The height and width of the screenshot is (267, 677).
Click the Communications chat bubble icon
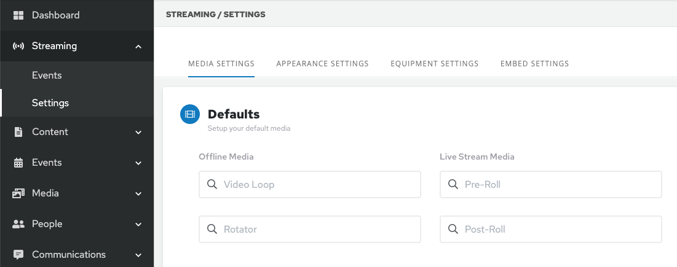click(x=18, y=255)
